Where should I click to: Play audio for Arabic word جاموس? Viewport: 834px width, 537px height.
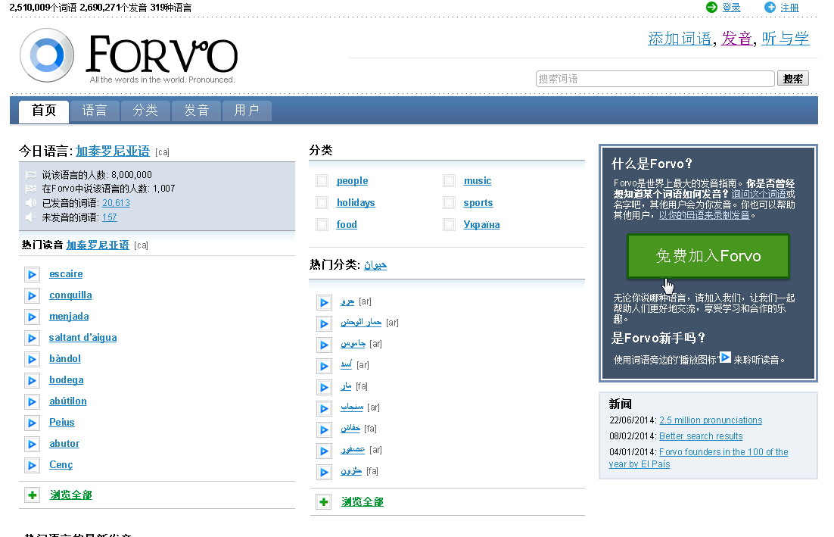323,345
